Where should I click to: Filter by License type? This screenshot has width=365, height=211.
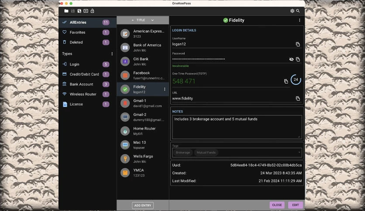pyautogui.click(x=87, y=104)
